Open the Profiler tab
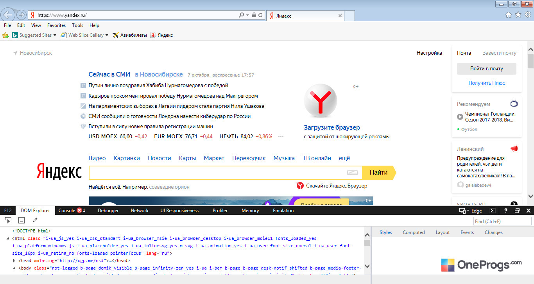 coord(220,211)
